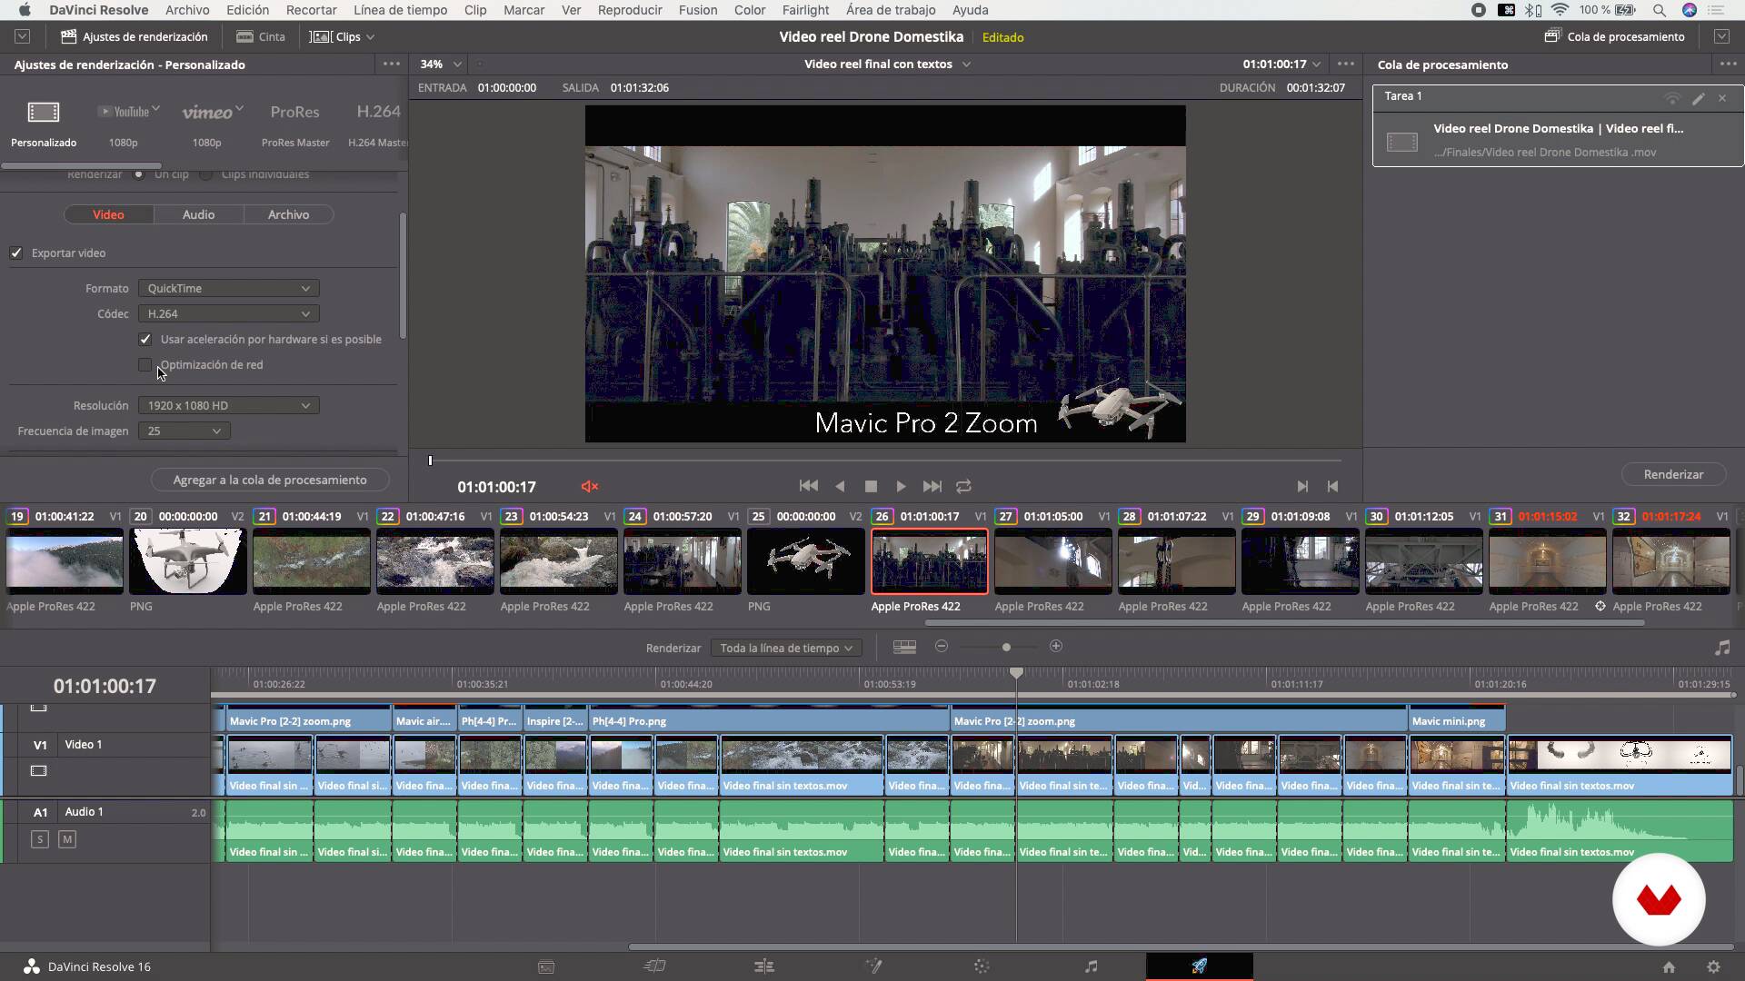
Task: Disable the Exportar video checkbox
Action: (x=16, y=253)
